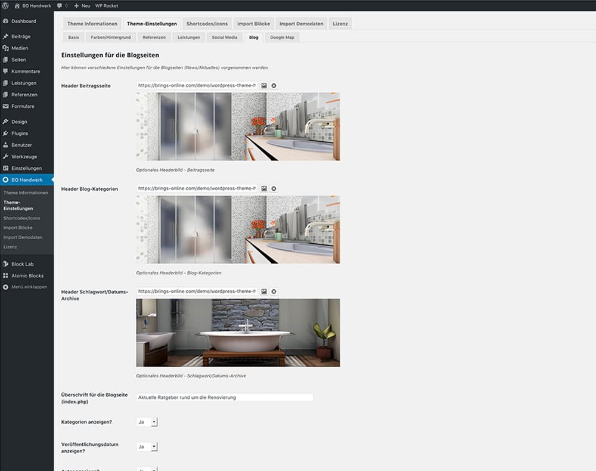596x471 pixels.
Task: Clear the Header Blog-Kategorien image with X icon
Action: click(x=274, y=188)
